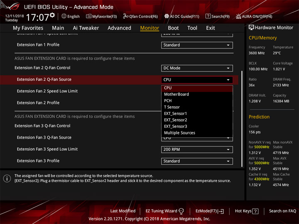Open Extension Fan 2 Q-Fan Control dropdown
This screenshot has height=224, width=299.
(197, 68)
